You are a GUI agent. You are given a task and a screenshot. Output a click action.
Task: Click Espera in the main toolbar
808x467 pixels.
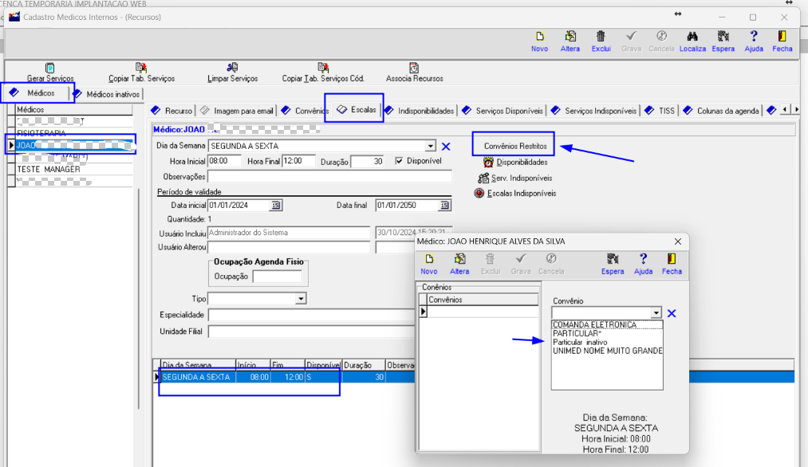pos(723,41)
